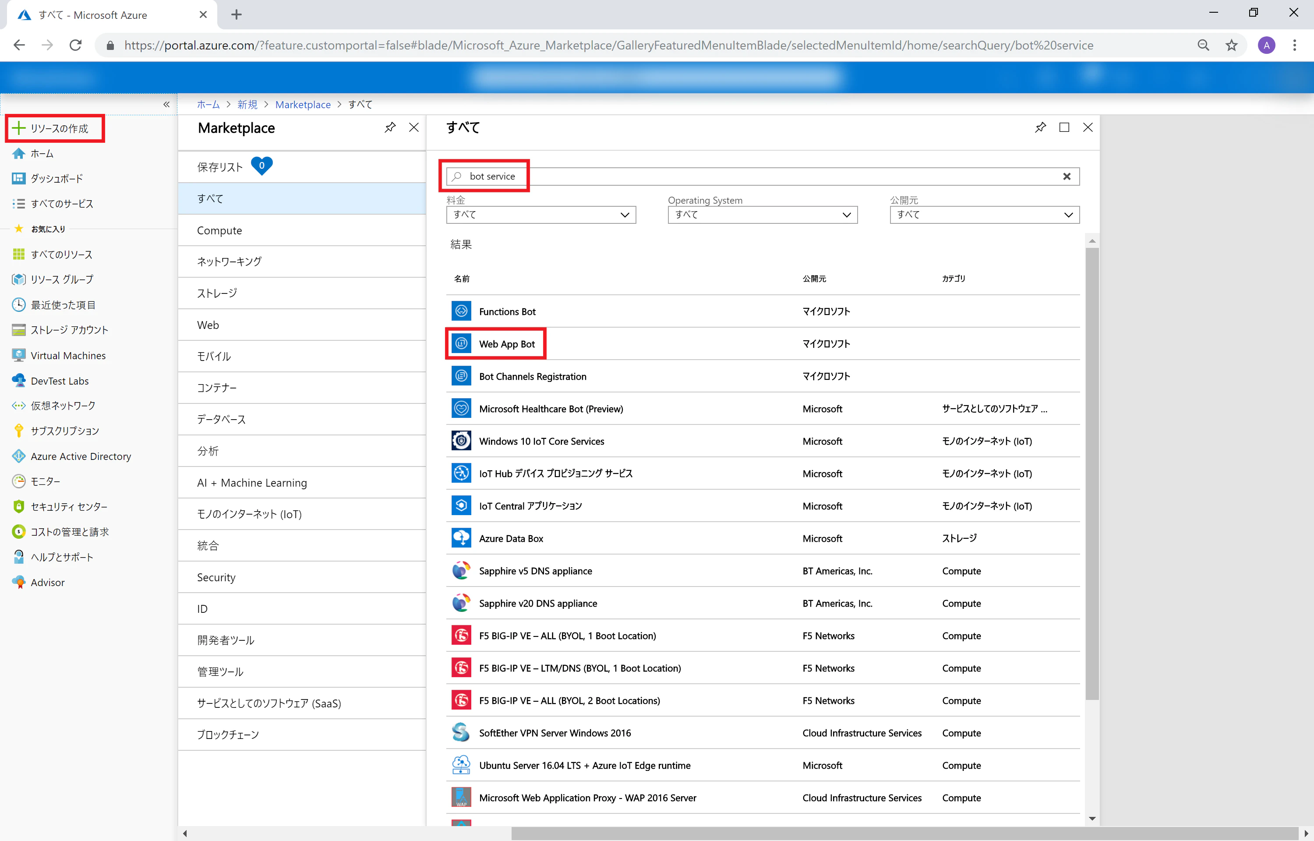Maximize the すべて blade
Image resolution: width=1314 pixels, height=841 pixels.
click(x=1064, y=127)
